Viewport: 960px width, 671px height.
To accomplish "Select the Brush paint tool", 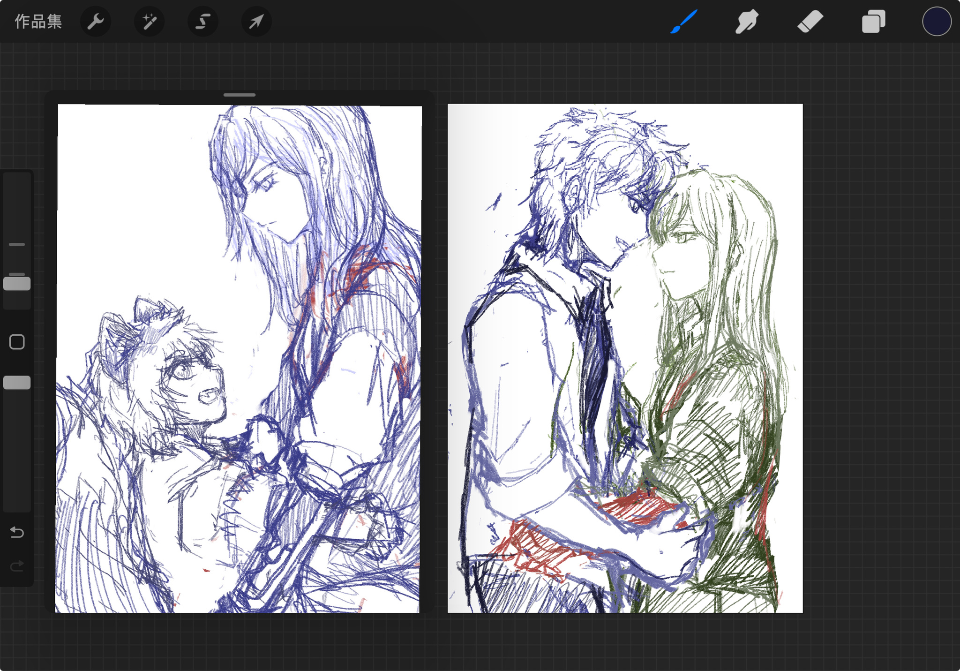I will pos(684,22).
